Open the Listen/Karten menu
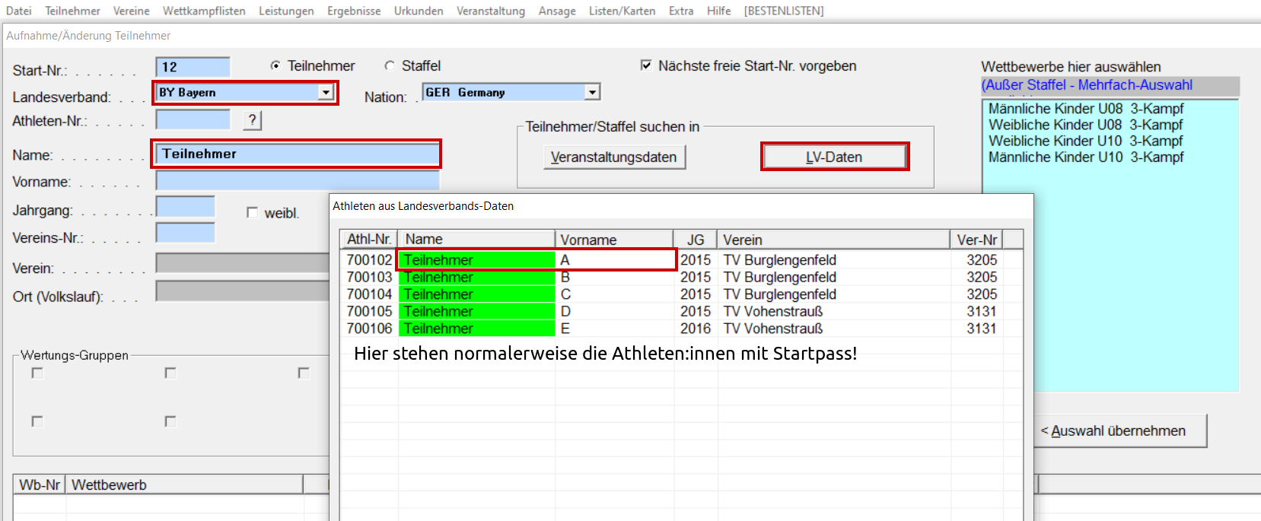1261x521 pixels. 622,11
